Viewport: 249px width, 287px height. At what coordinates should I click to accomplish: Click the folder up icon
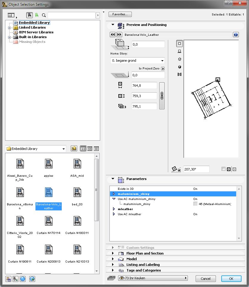[74, 148]
